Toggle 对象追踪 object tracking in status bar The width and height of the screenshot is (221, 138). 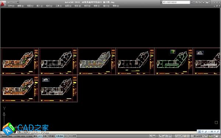pyautogui.click(x=59, y=136)
